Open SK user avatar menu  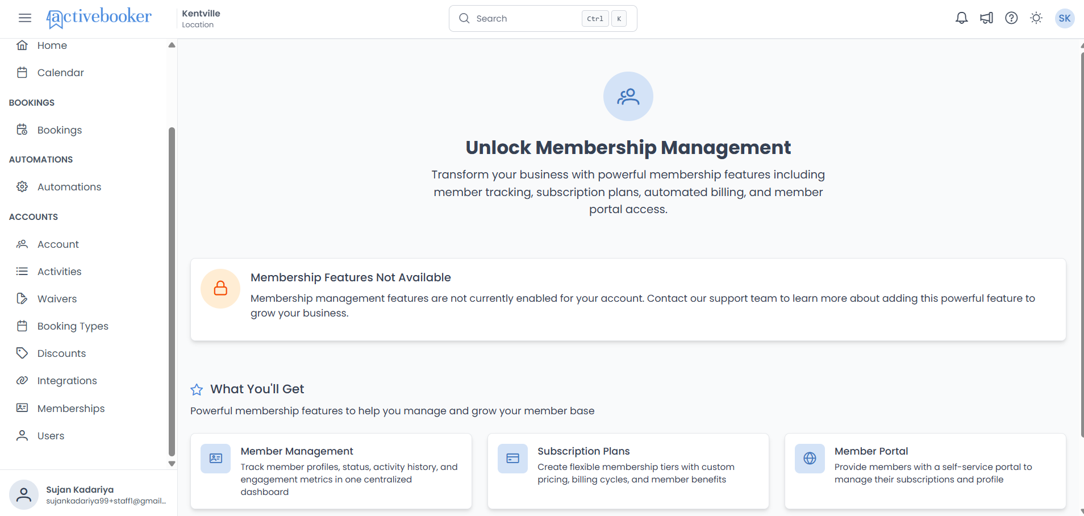(x=1065, y=18)
